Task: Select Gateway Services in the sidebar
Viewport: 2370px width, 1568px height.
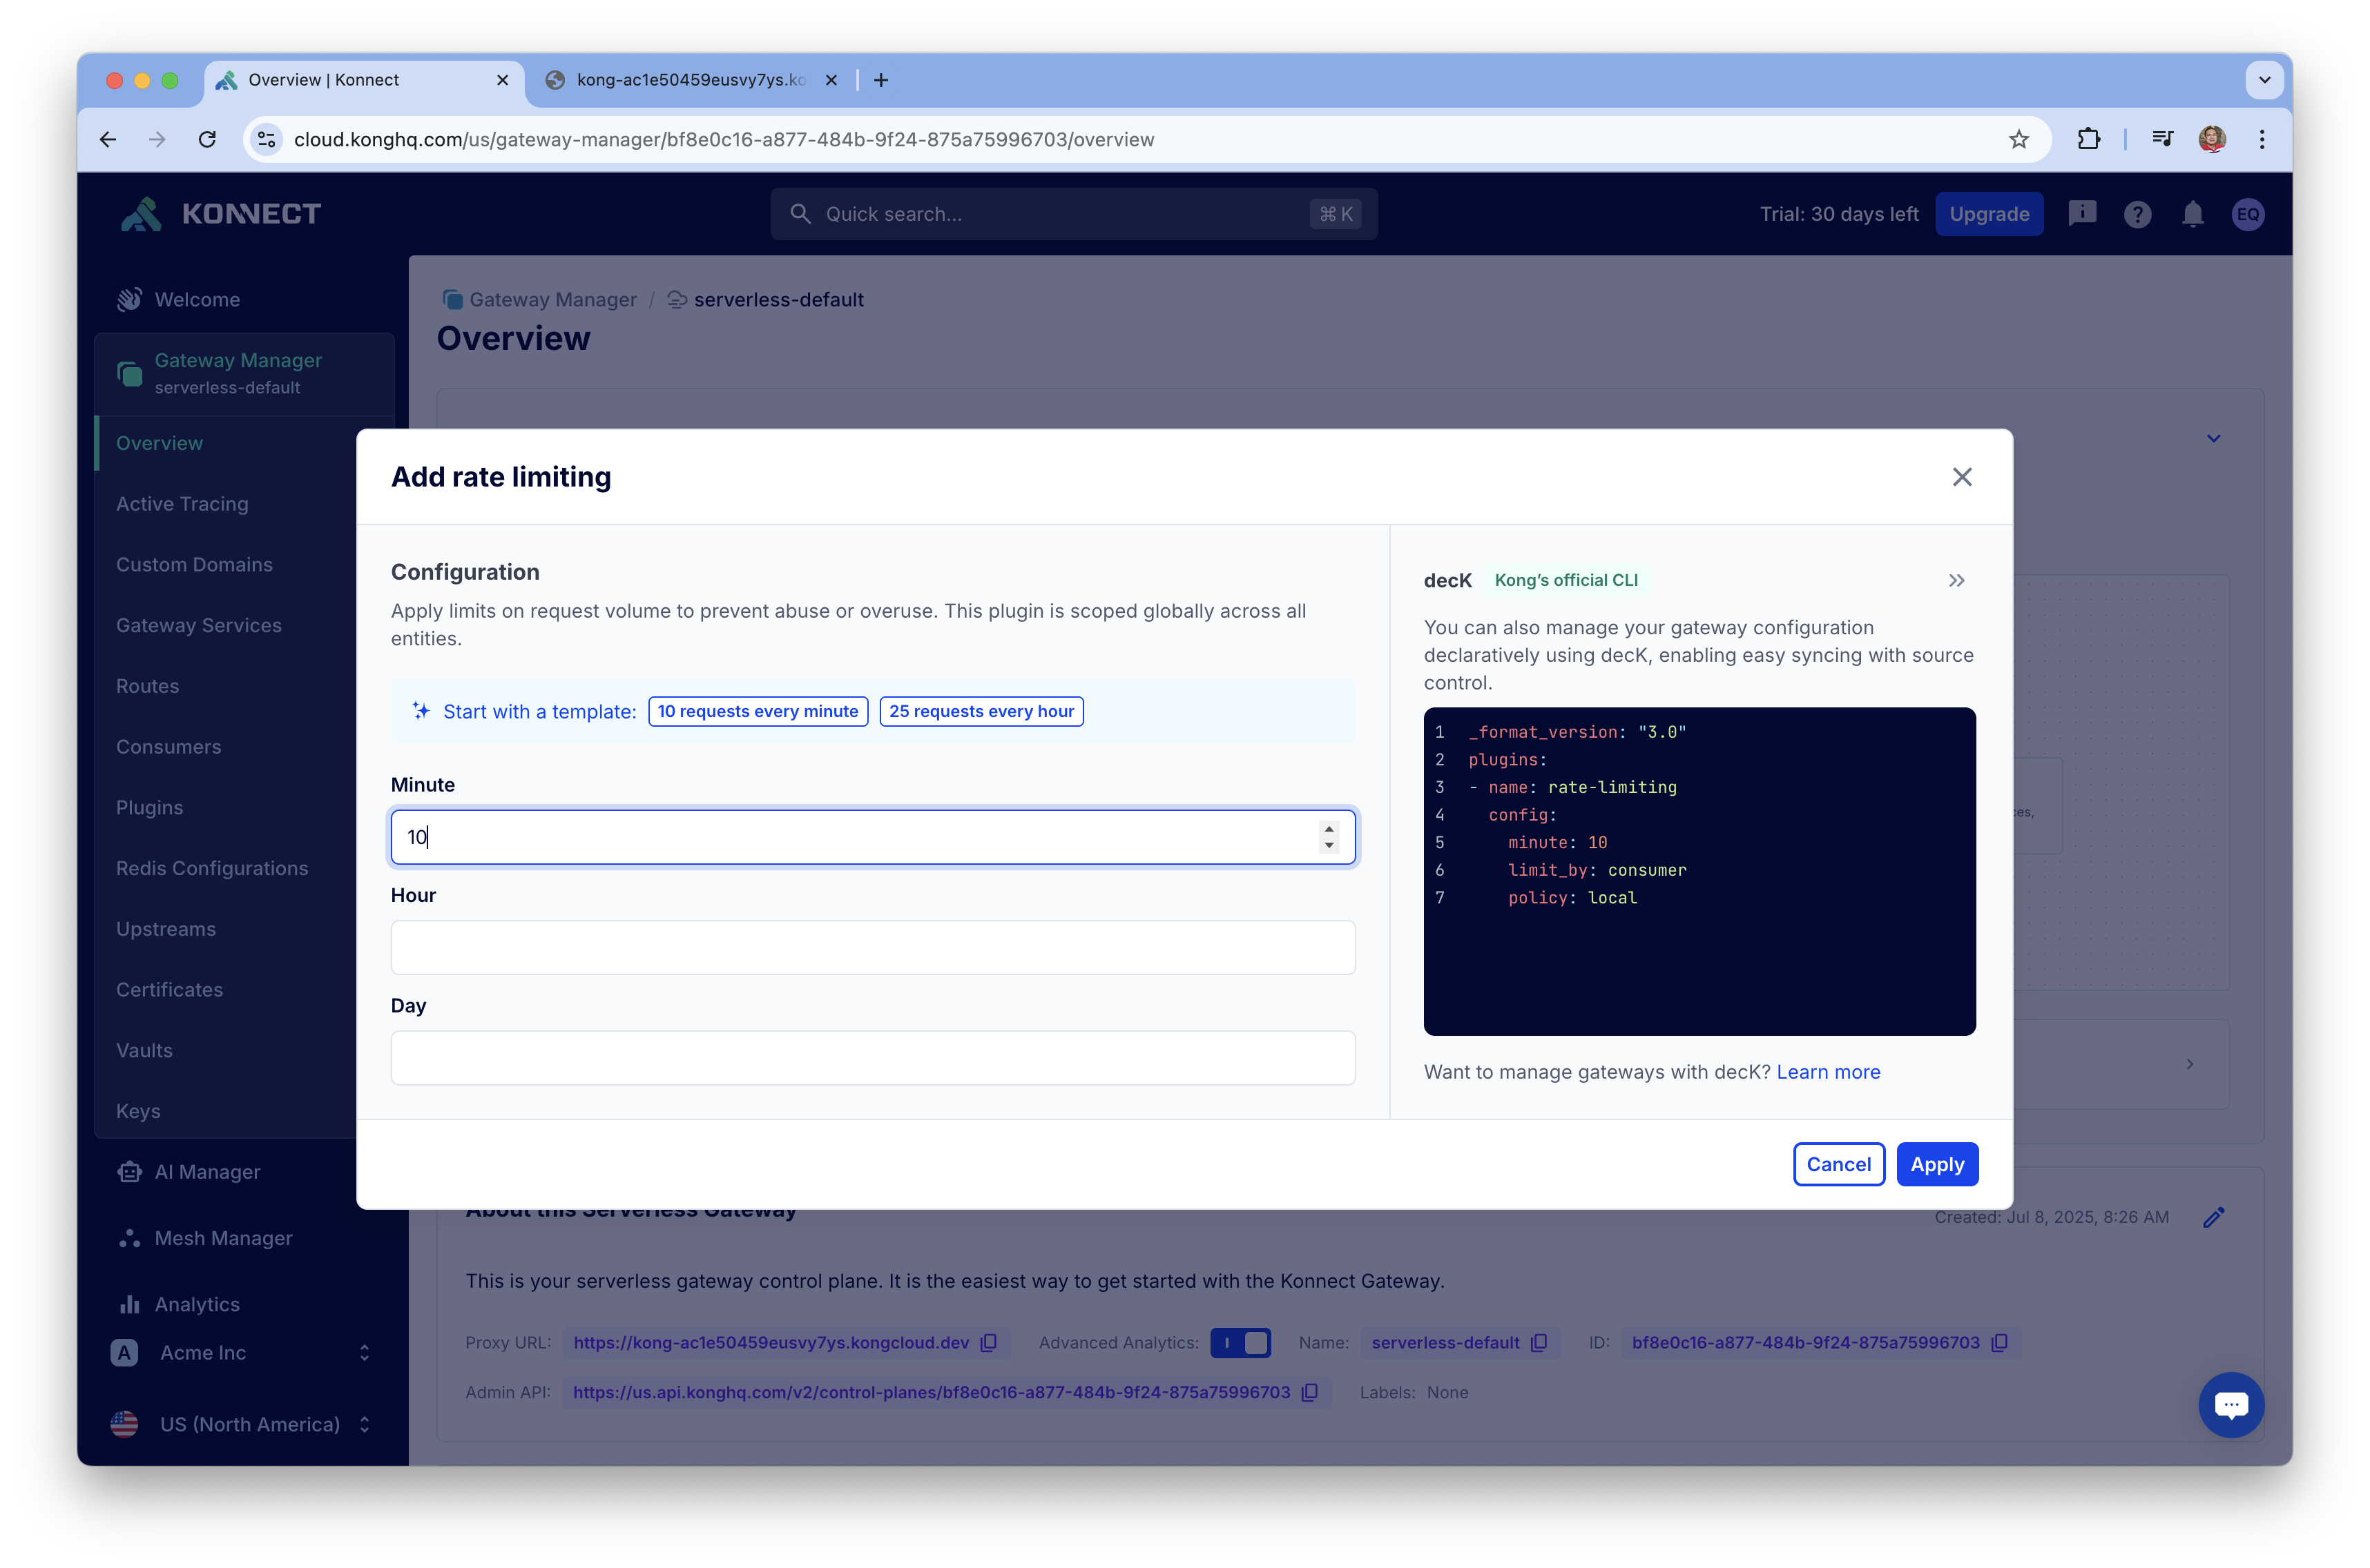Action: click(x=198, y=625)
